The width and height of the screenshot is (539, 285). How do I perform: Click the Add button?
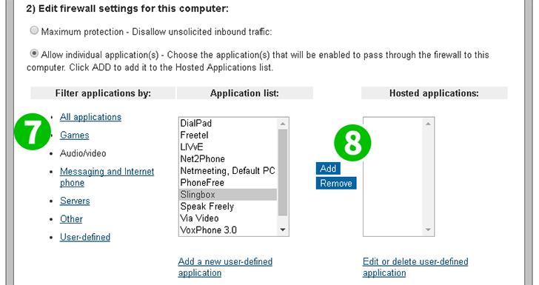[x=328, y=169]
